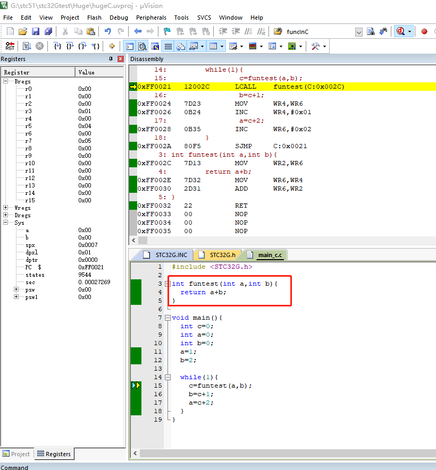This screenshot has width=436, height=470.
Task: Save the current file
Action: 36,31
